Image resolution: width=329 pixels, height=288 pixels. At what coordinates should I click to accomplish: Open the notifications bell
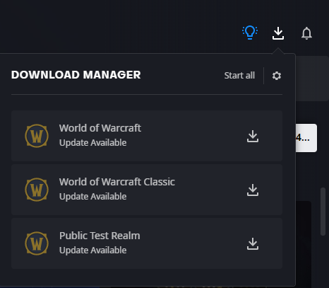coord(306,33)
